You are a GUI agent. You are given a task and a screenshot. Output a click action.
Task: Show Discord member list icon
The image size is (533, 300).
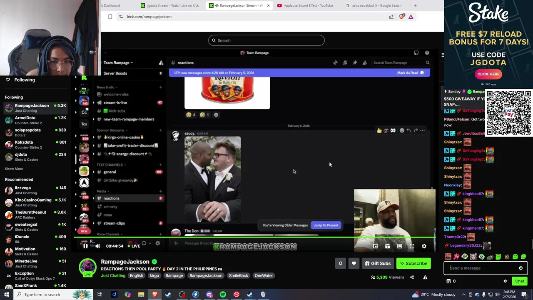point(365,62)
